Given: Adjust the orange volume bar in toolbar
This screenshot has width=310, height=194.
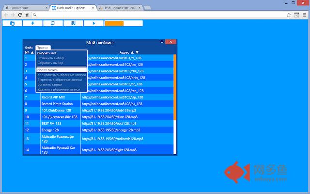Looking at the screenshot, I should pos(124,23).
